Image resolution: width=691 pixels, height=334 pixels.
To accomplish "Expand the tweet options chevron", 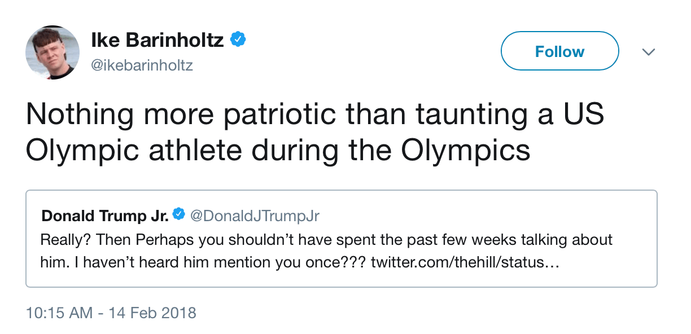I will 649,52.
